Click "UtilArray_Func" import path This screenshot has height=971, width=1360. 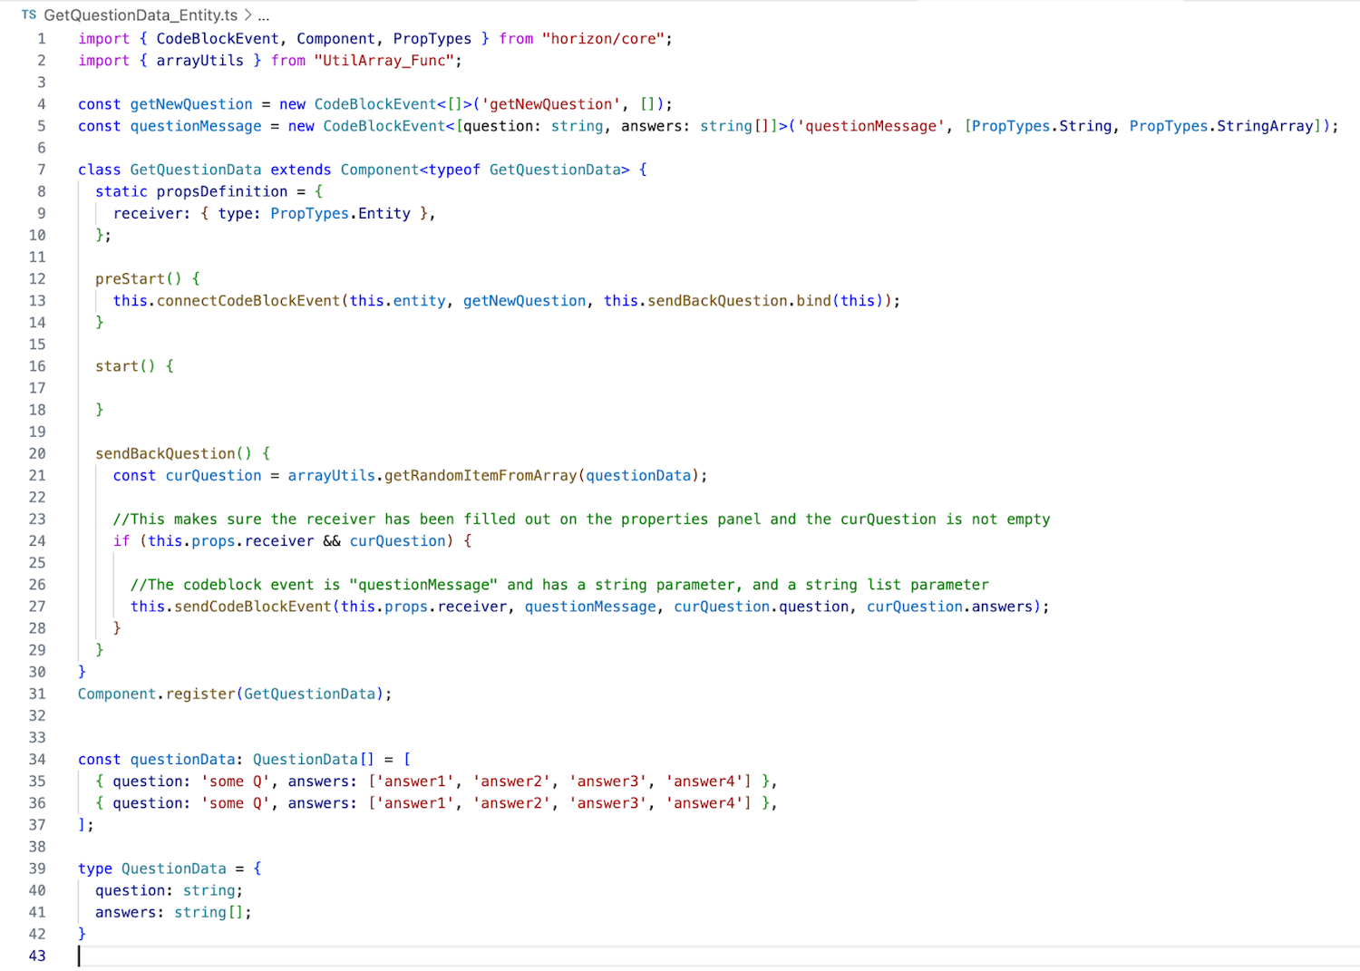point(384,61)
